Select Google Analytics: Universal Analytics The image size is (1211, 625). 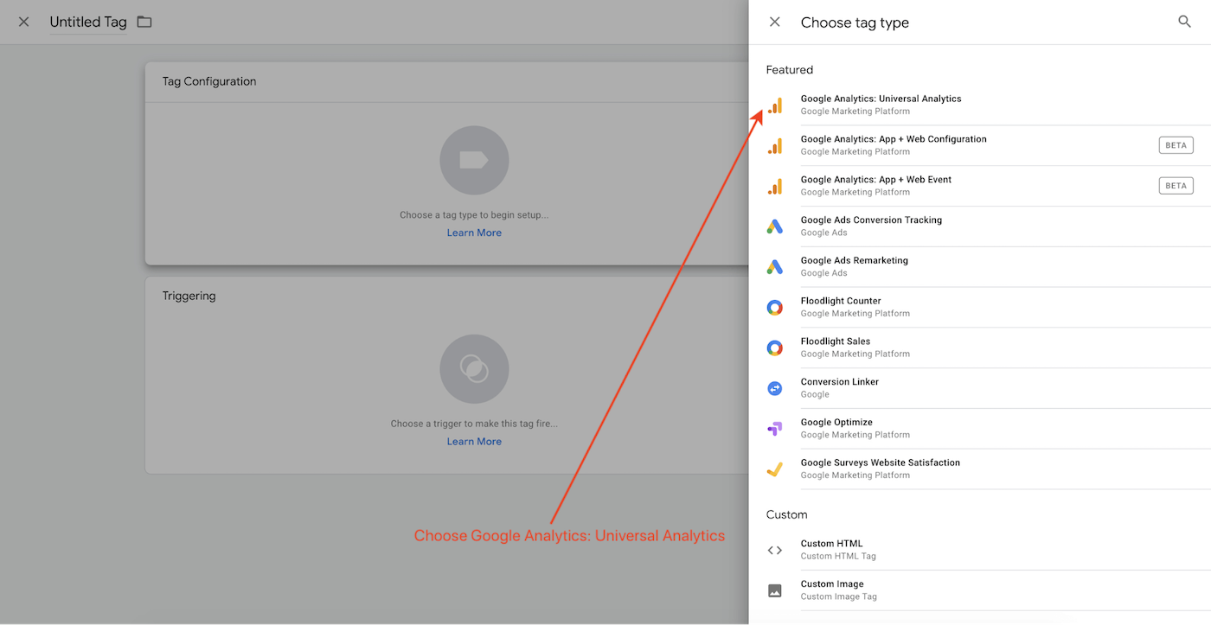980,105
